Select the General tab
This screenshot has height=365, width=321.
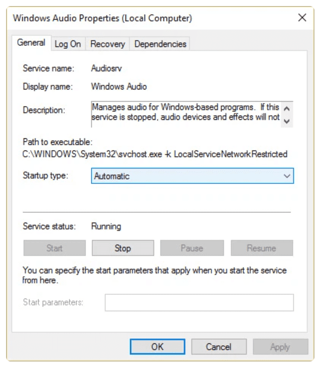coord(31,43)
